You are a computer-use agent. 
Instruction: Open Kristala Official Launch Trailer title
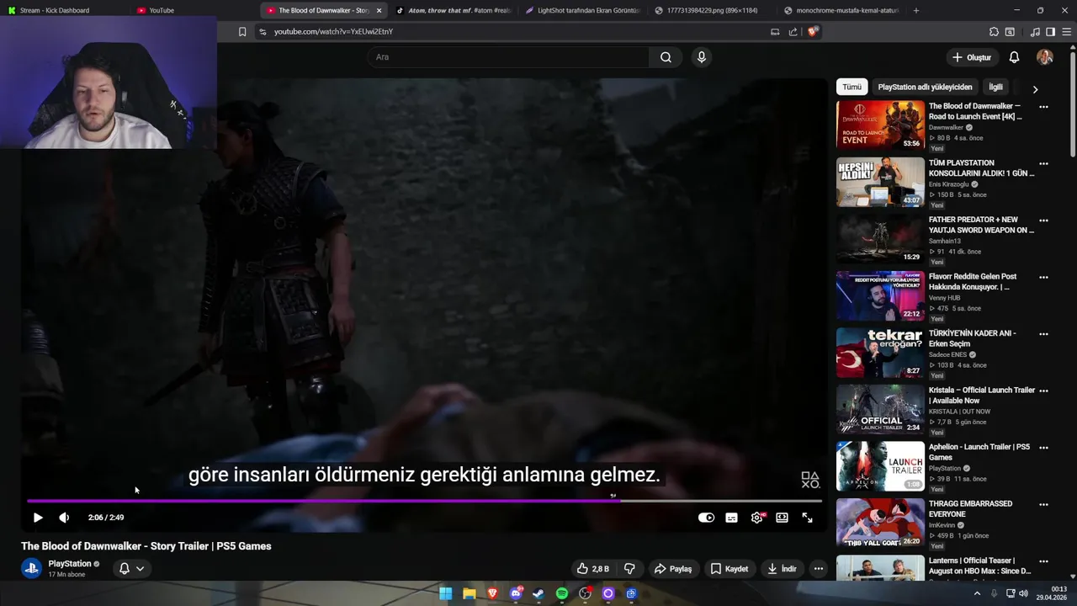click(x=981, y=396)
